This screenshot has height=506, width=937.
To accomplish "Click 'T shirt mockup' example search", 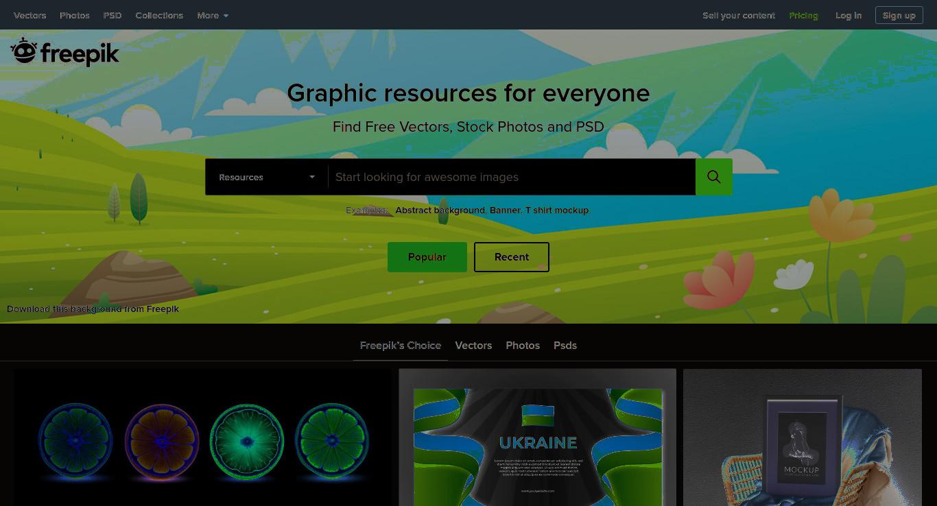I will click(x=557, y=210).
